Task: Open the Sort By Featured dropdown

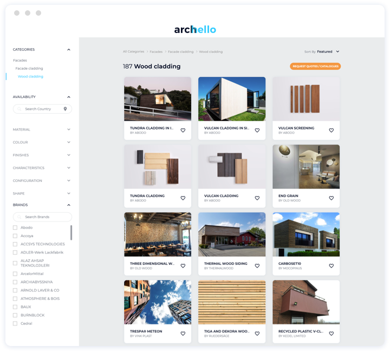Action: 322,51
